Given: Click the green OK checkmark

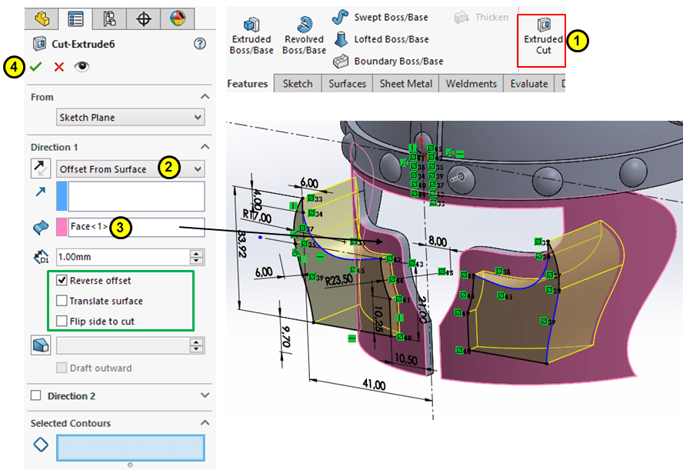Looking at the screenshot, I should click(x=35, y=67).
